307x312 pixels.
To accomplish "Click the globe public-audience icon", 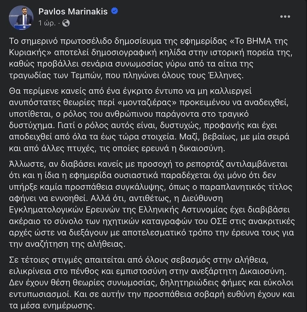I will (66, 23).
